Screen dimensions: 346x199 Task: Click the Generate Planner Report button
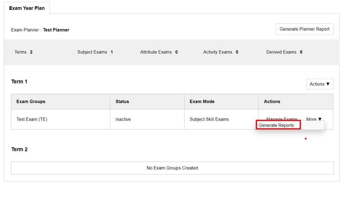304,29
